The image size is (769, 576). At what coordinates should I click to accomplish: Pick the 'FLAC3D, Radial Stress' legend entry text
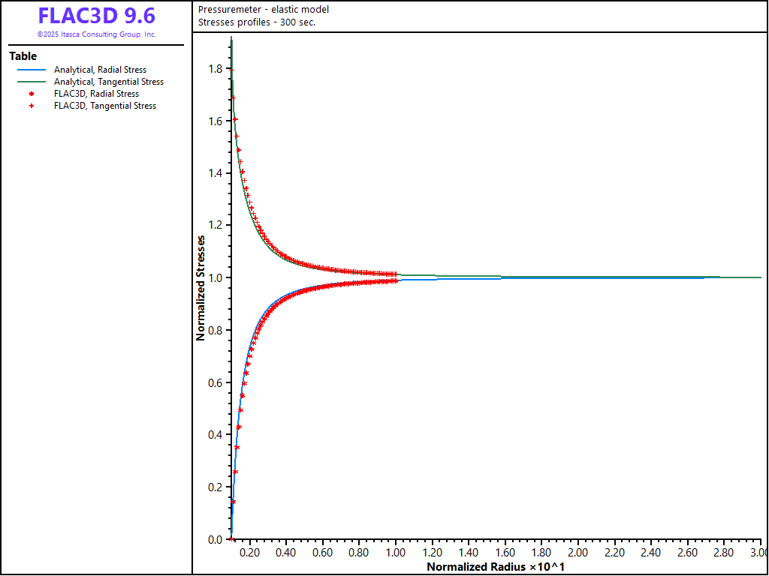click(96, 94)
